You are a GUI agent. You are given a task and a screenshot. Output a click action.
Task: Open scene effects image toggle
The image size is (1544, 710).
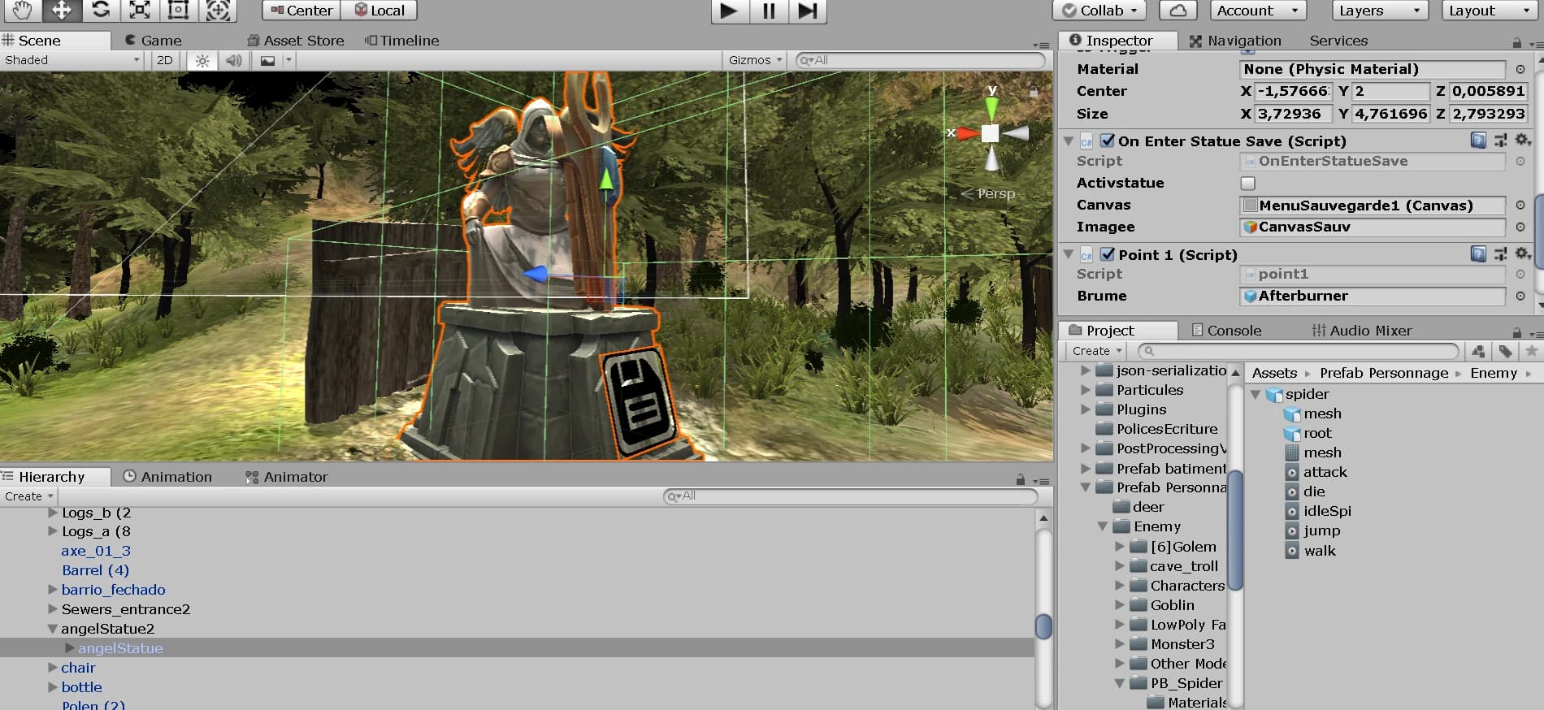click(x=267, y=60)
